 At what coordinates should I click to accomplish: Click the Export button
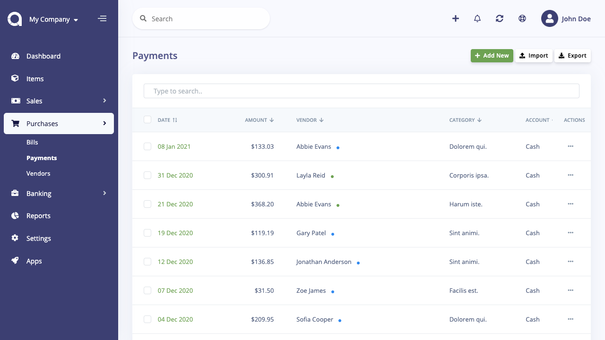tap(572, 56)
